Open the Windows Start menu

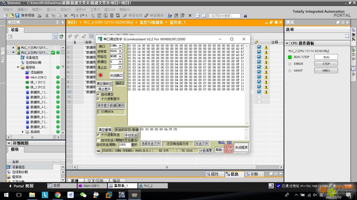6,195
